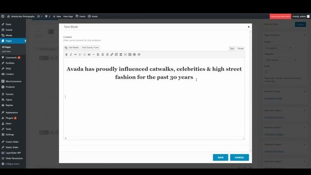Click the dialog vertical scrollbar
The width and height of the screenshot is (311, 175).
click(x=250, y=91)
